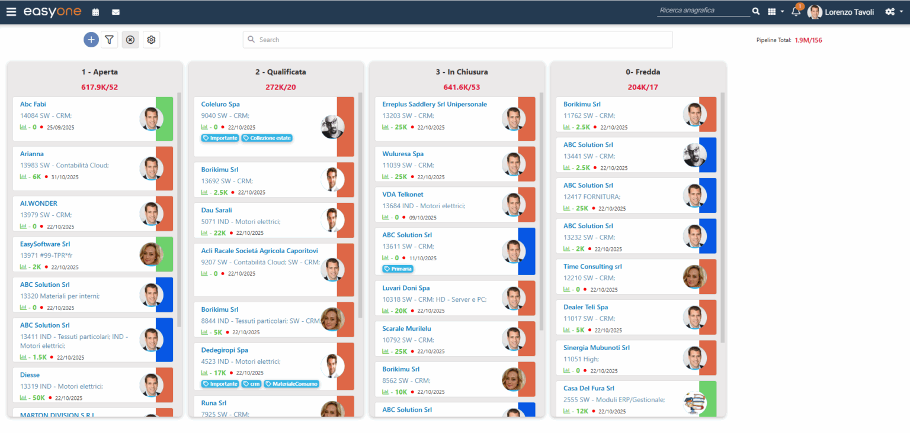Toggle the Importante tag on the Coleluro card
Screen dimensions: 910x433
[219, 137]
